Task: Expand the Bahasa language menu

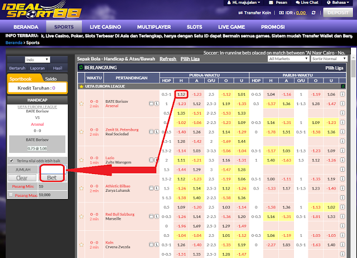Action: [338, 2]
